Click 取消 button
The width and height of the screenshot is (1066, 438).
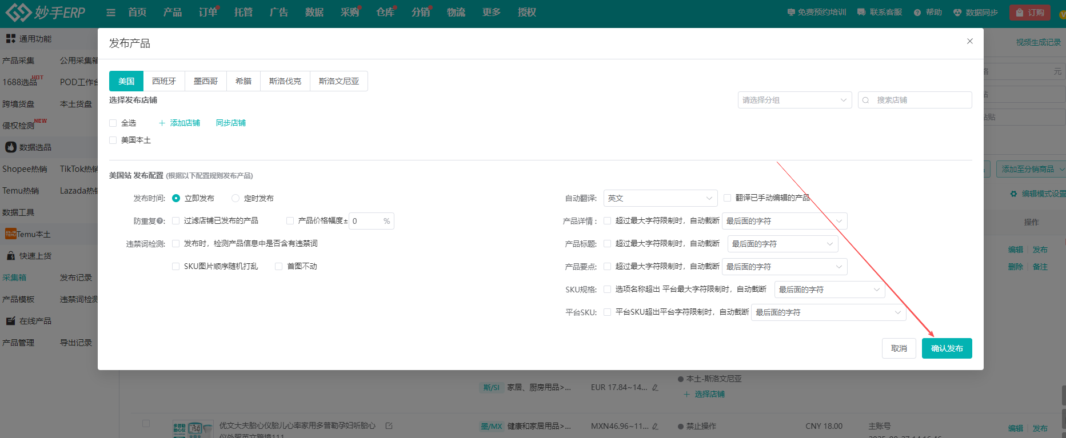pos(899,348)
